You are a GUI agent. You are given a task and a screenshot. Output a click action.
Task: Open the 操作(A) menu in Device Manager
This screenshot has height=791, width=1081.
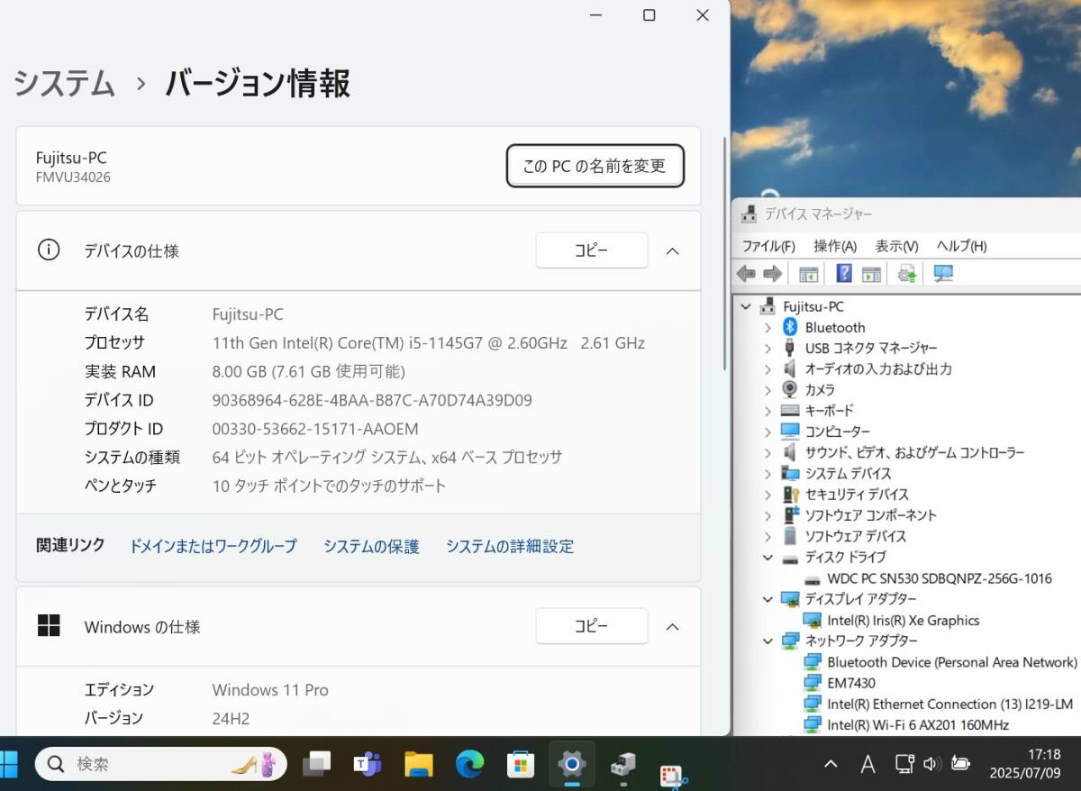(835, 246)
